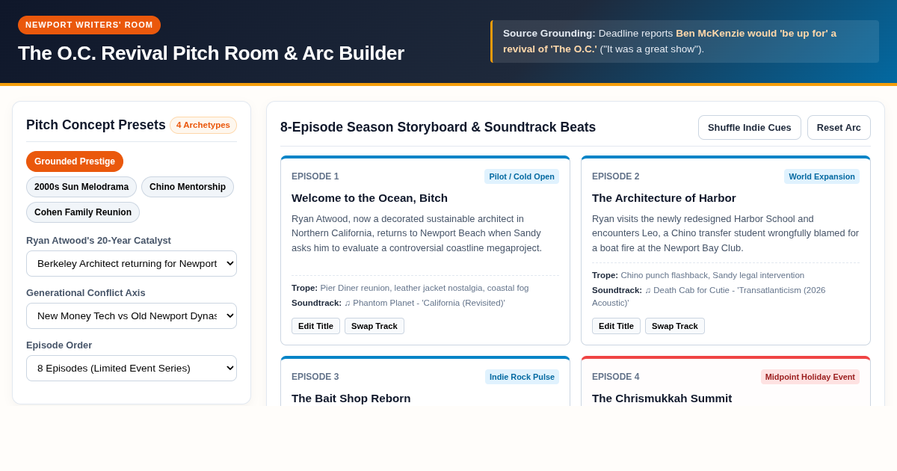Click the 4 Archetypes badge

203,125
